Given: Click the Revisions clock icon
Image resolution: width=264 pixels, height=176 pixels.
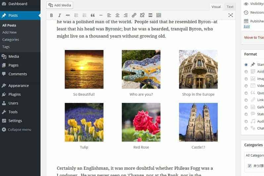Looking at the screenshot, I should click(x=246, y=13).
